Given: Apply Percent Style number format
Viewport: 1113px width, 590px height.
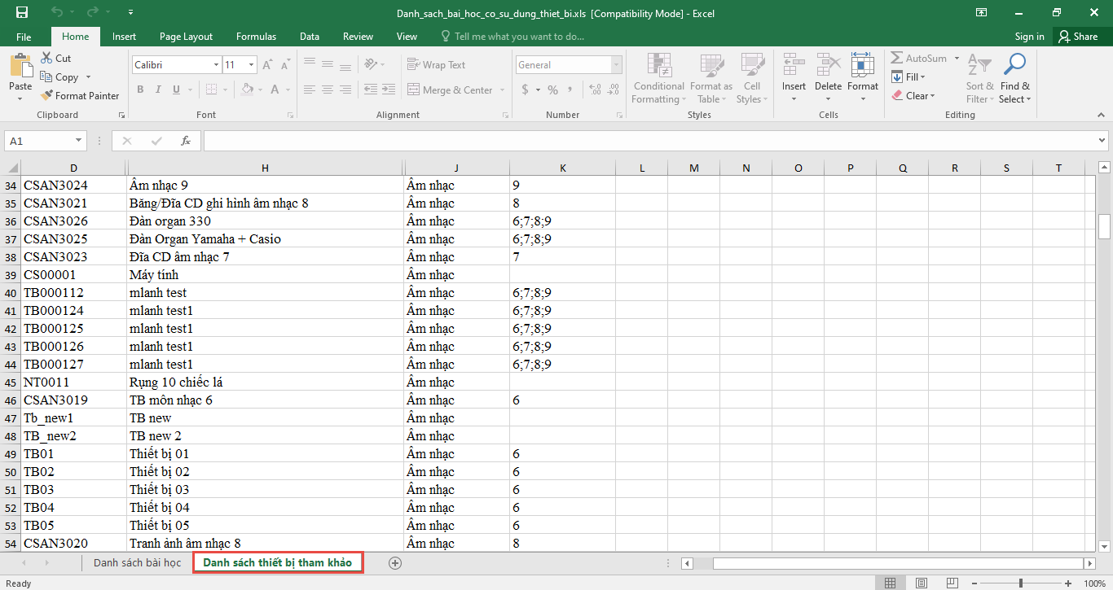Looking at the screenshot, I should click(552, 90).
